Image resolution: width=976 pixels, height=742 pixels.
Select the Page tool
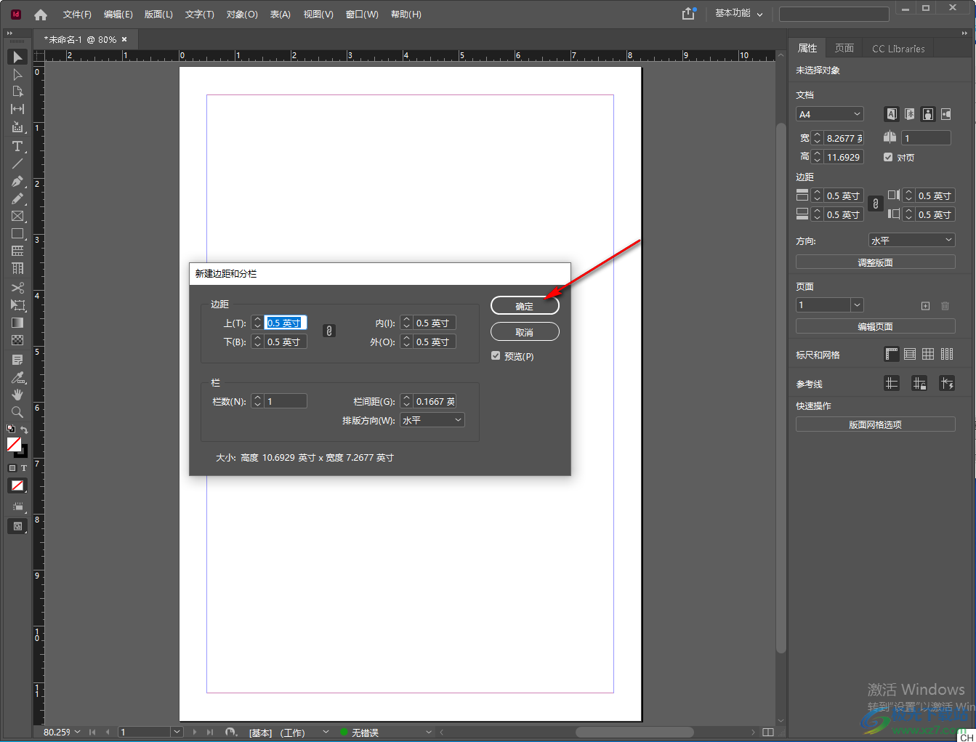coord(17,92)
